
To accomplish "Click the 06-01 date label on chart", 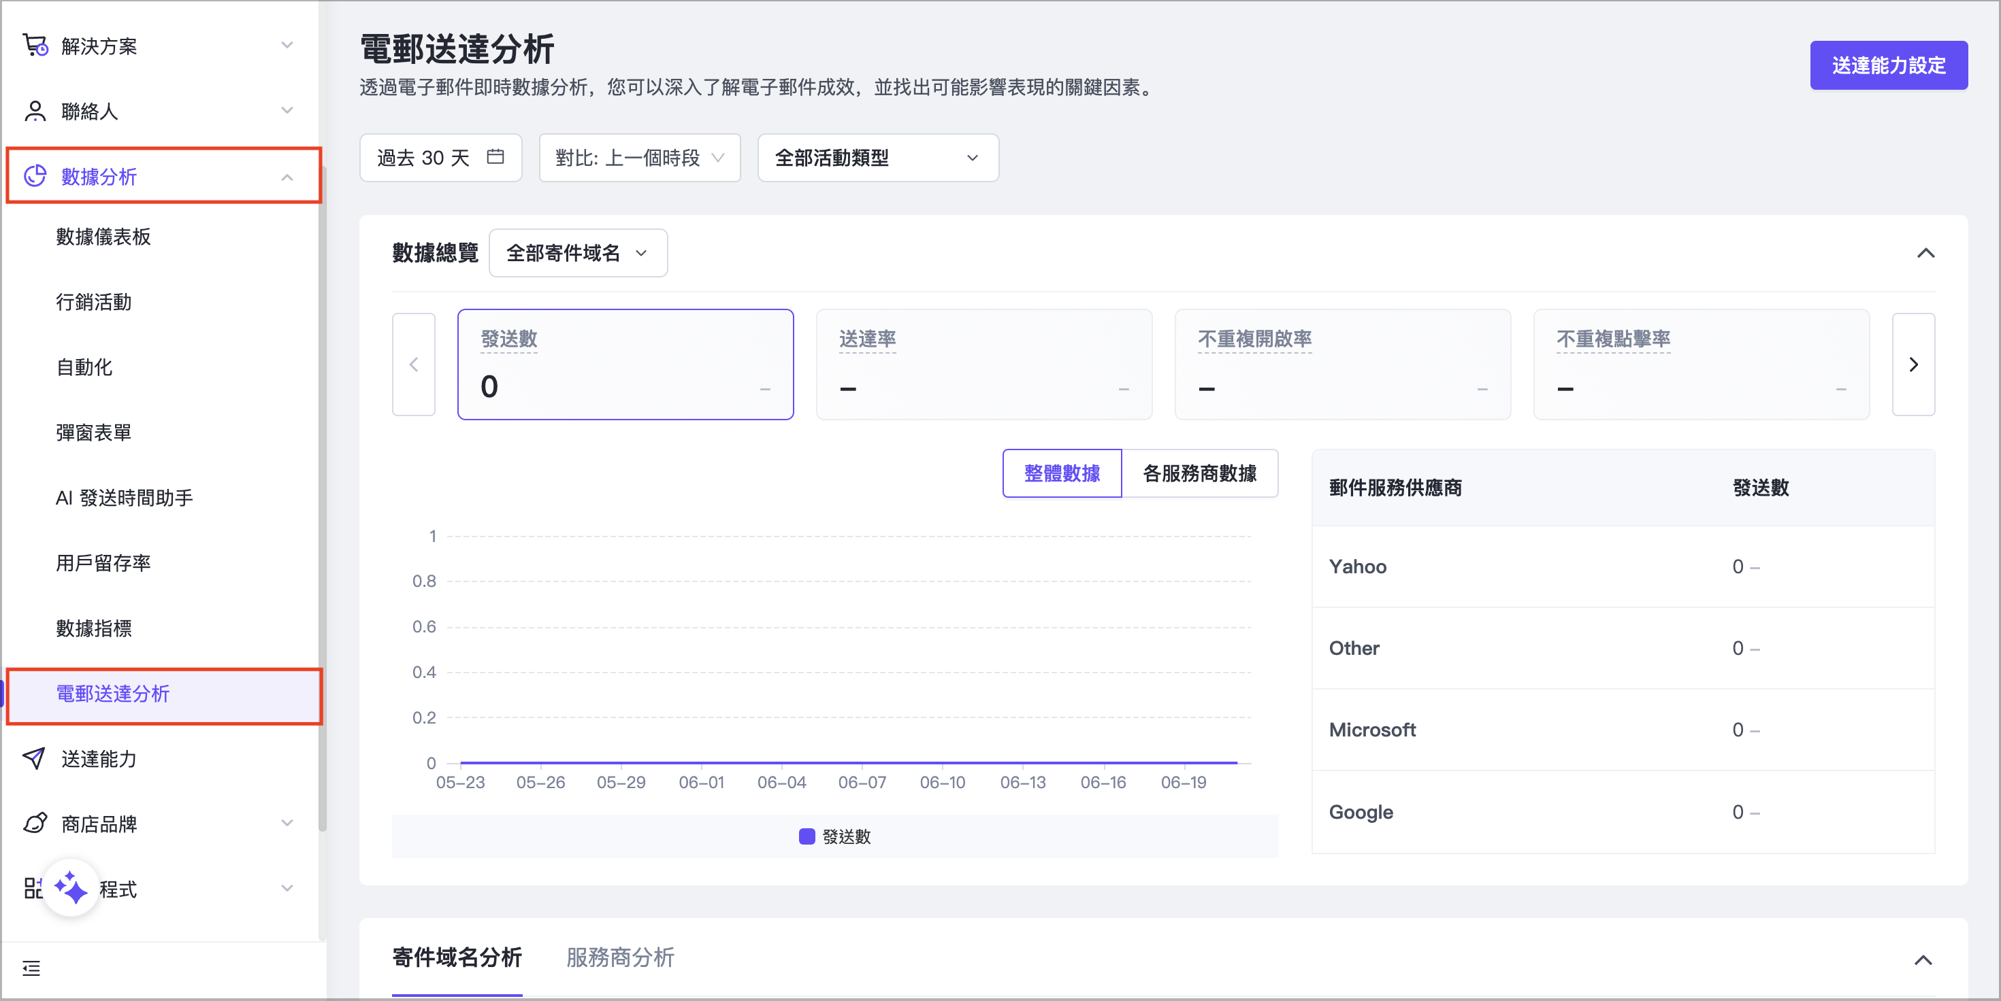I will tap(702, 782).
